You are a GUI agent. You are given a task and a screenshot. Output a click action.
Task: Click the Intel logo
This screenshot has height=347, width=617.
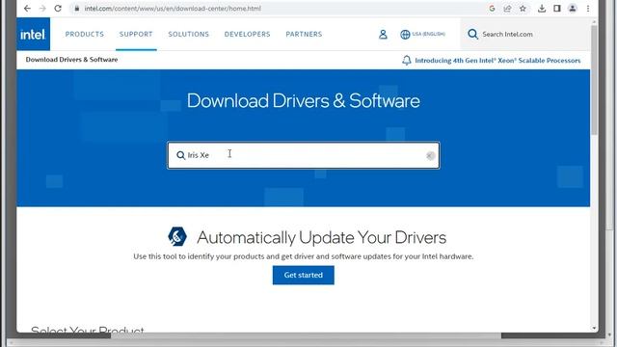pyautogui.click(x=33, y=35)
